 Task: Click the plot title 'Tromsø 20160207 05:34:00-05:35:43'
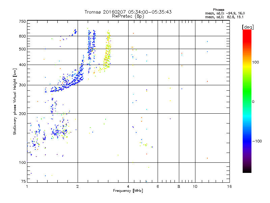(x=128, y=12)
